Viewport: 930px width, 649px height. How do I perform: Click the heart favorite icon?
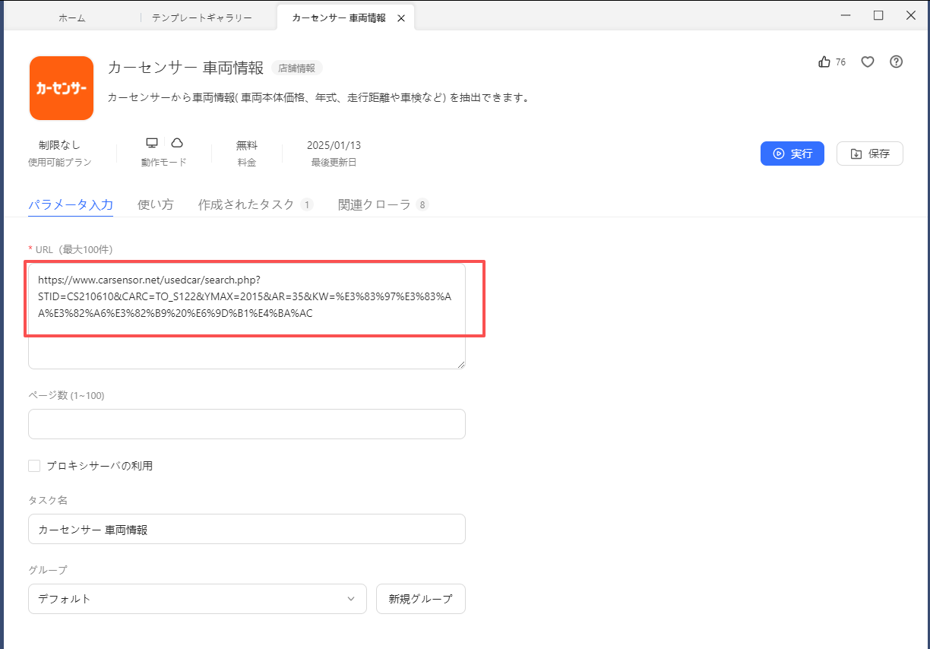click(x=868, y=62)
